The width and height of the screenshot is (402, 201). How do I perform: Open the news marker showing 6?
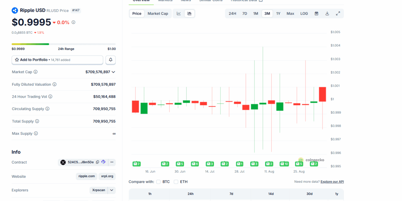(x=195, y=164)
